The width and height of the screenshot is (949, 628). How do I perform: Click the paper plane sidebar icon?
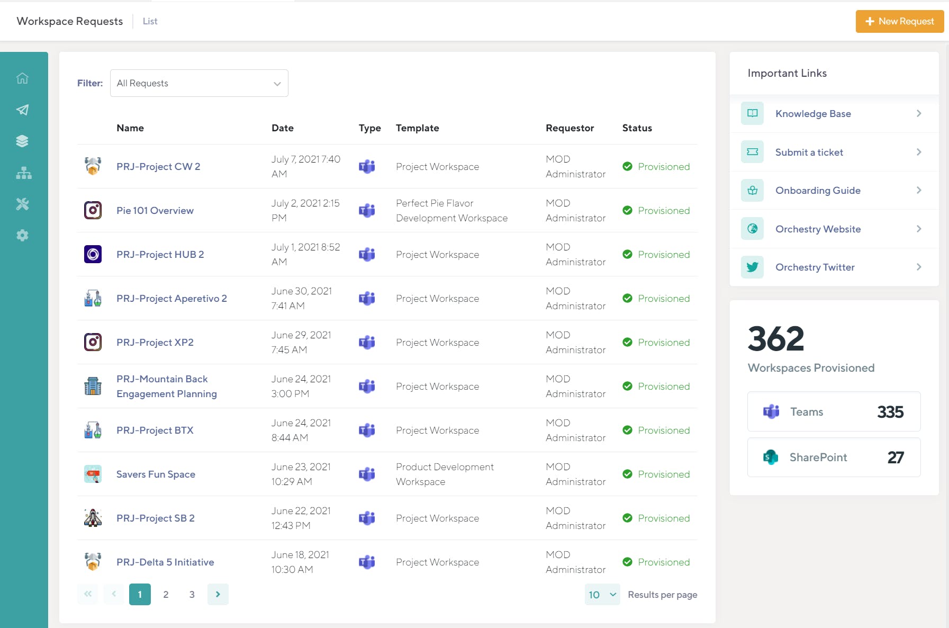click(x=22, y=110)
